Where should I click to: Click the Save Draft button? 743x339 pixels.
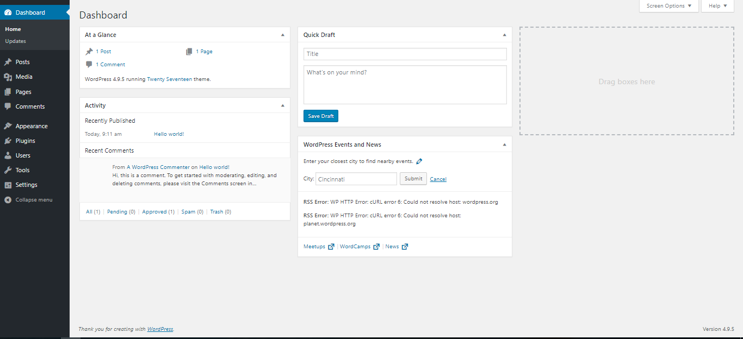tap(321, 116)
